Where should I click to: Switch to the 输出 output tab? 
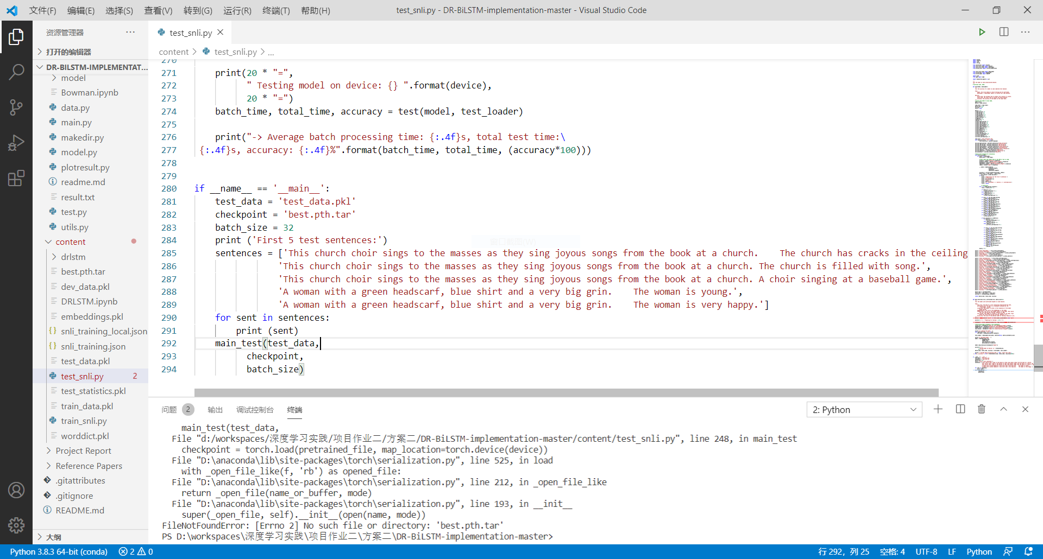pos(215,410)
